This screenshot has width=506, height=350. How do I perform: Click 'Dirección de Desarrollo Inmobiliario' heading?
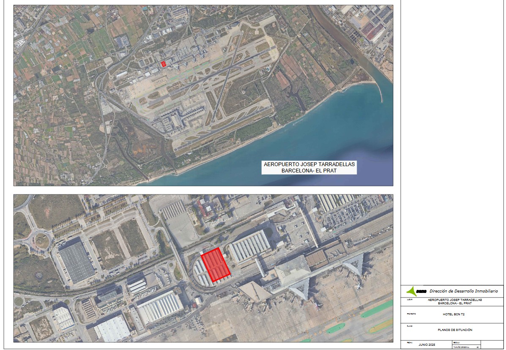pos(463,291)
